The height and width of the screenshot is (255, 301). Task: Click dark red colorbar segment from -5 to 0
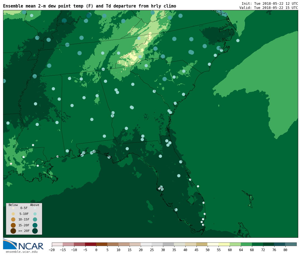coord(91,244)
